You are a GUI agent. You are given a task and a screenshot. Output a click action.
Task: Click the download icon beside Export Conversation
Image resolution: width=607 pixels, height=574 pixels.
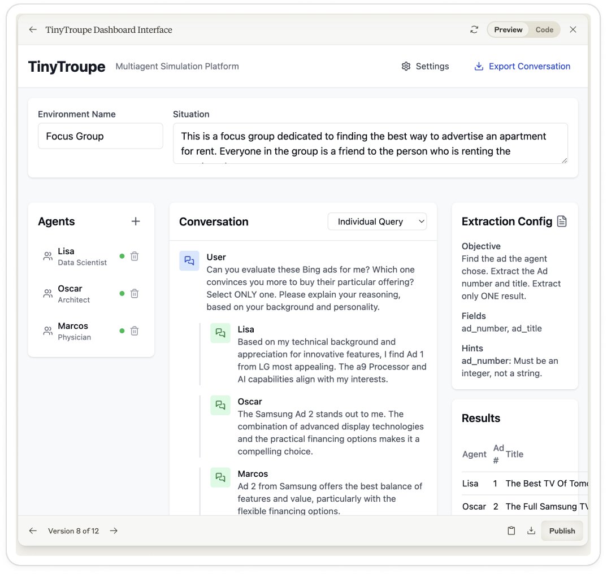pyautogui.click(x=479, y=66)
